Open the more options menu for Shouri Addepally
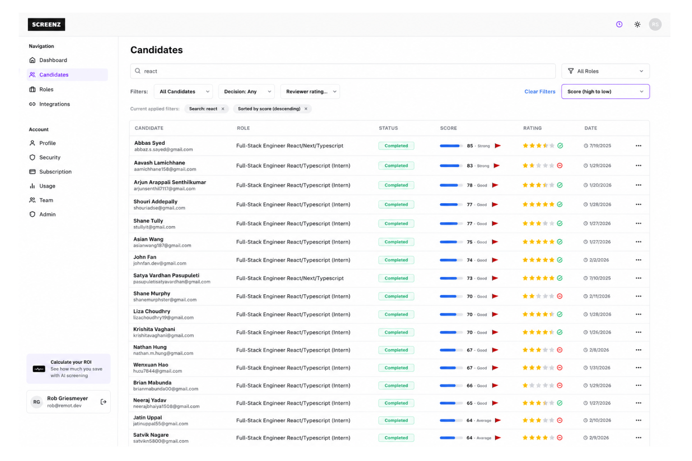Screen dimensions: 692x461 coord(638,205)
